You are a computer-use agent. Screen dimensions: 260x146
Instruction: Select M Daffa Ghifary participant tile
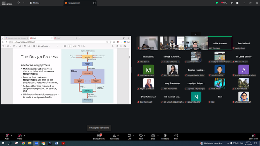(244, 57)
